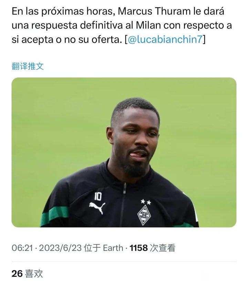Click the Puma logo in the photo
This screenshot has height=282, width=248.
97,207
